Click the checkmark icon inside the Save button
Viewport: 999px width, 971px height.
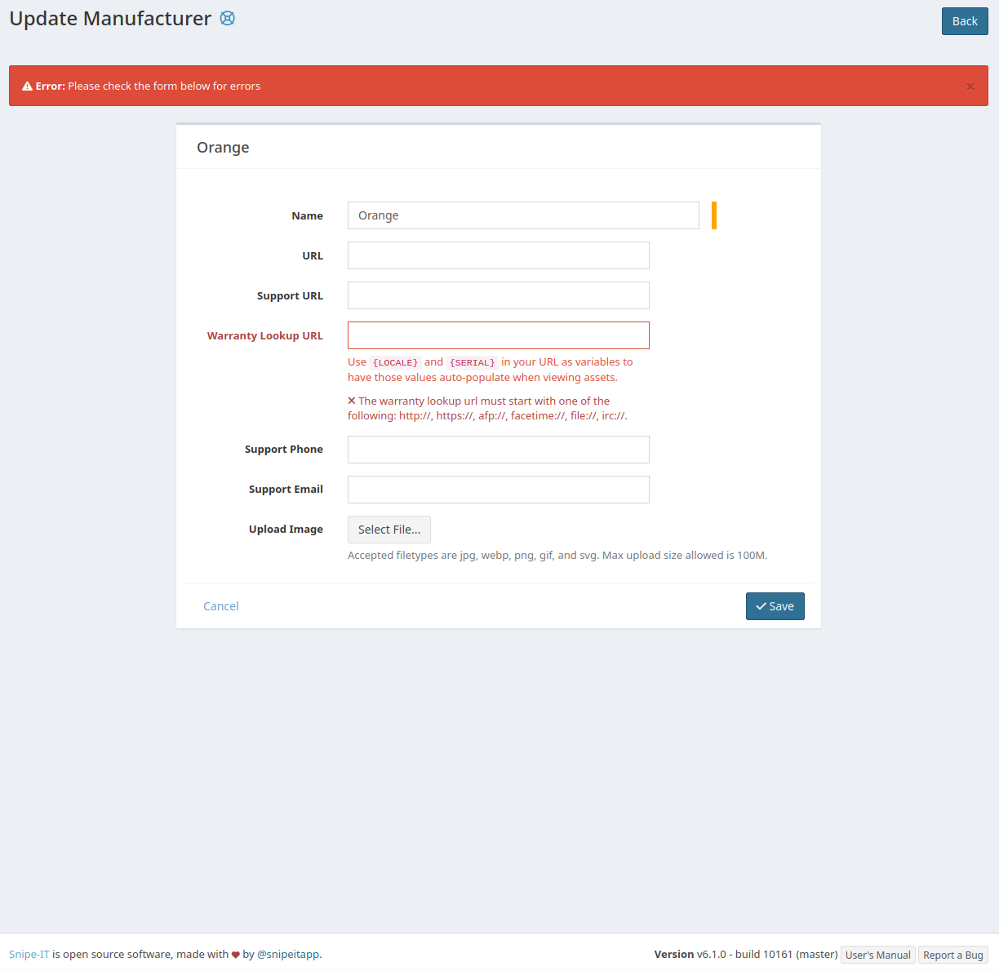[x=761, y=606]
